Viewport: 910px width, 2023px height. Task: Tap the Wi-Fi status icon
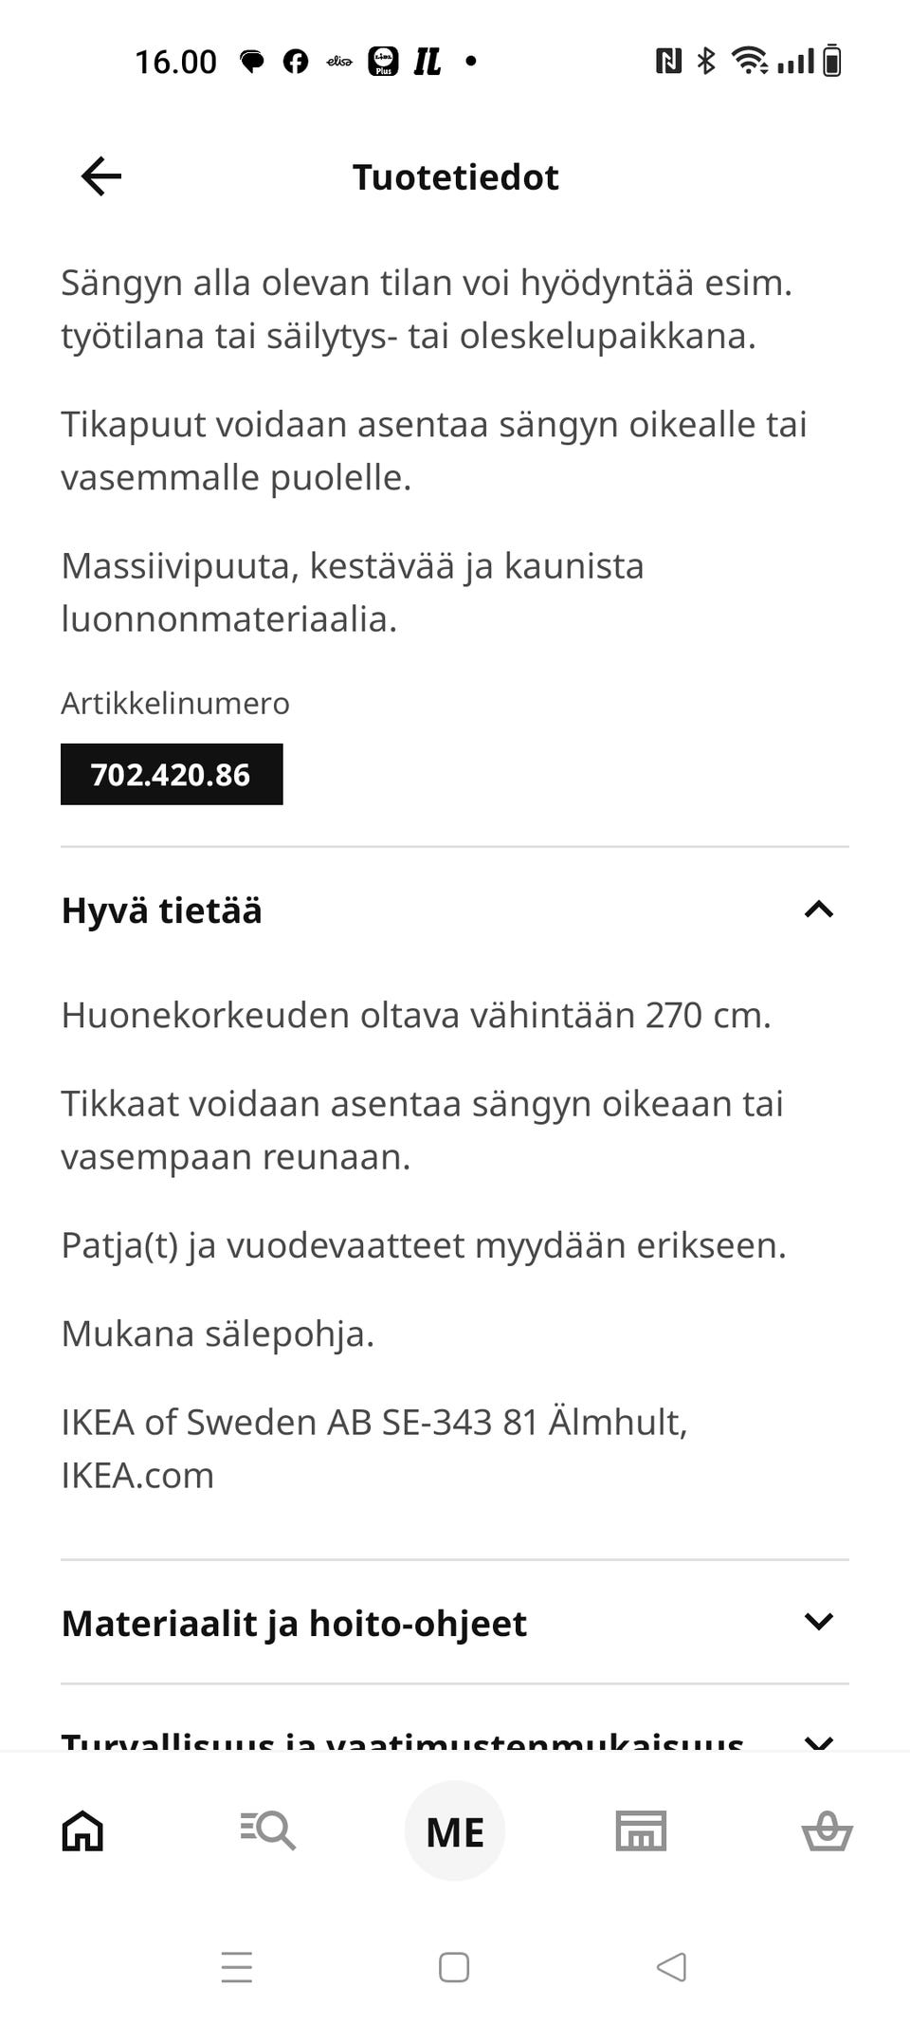click(750, 60)
